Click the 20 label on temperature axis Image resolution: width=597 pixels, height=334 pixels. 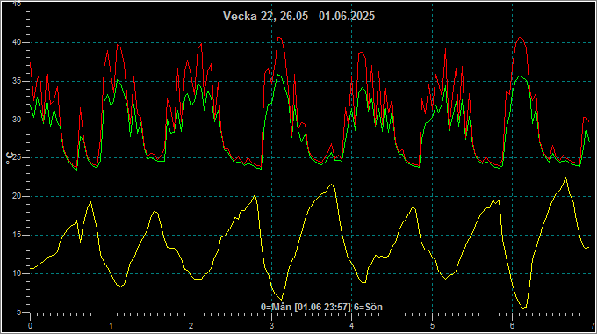[17, 196]
